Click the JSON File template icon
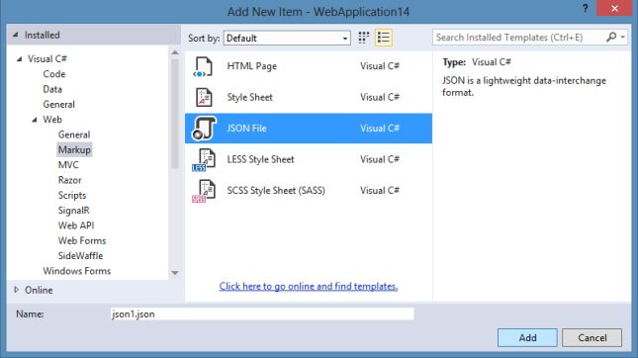 tap(204, 129)
